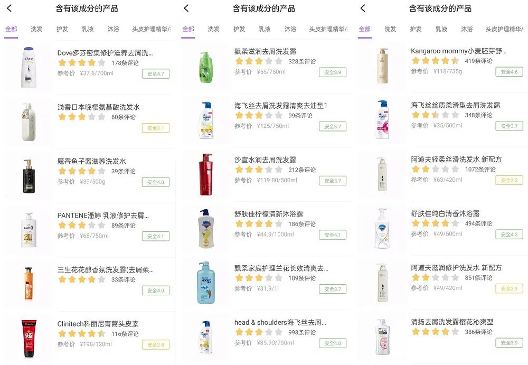Select 乳液 tab in right panel

[441, 29]
